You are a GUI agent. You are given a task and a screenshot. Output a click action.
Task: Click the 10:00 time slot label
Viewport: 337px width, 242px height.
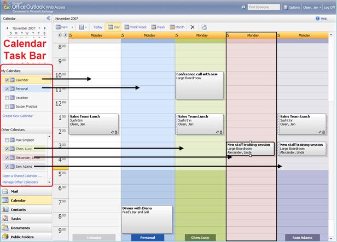pos(60,75)
